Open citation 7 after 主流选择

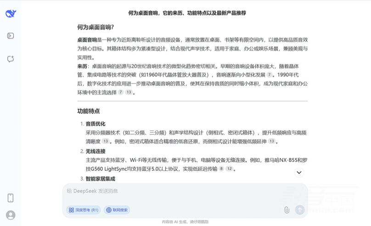[121, 92]
